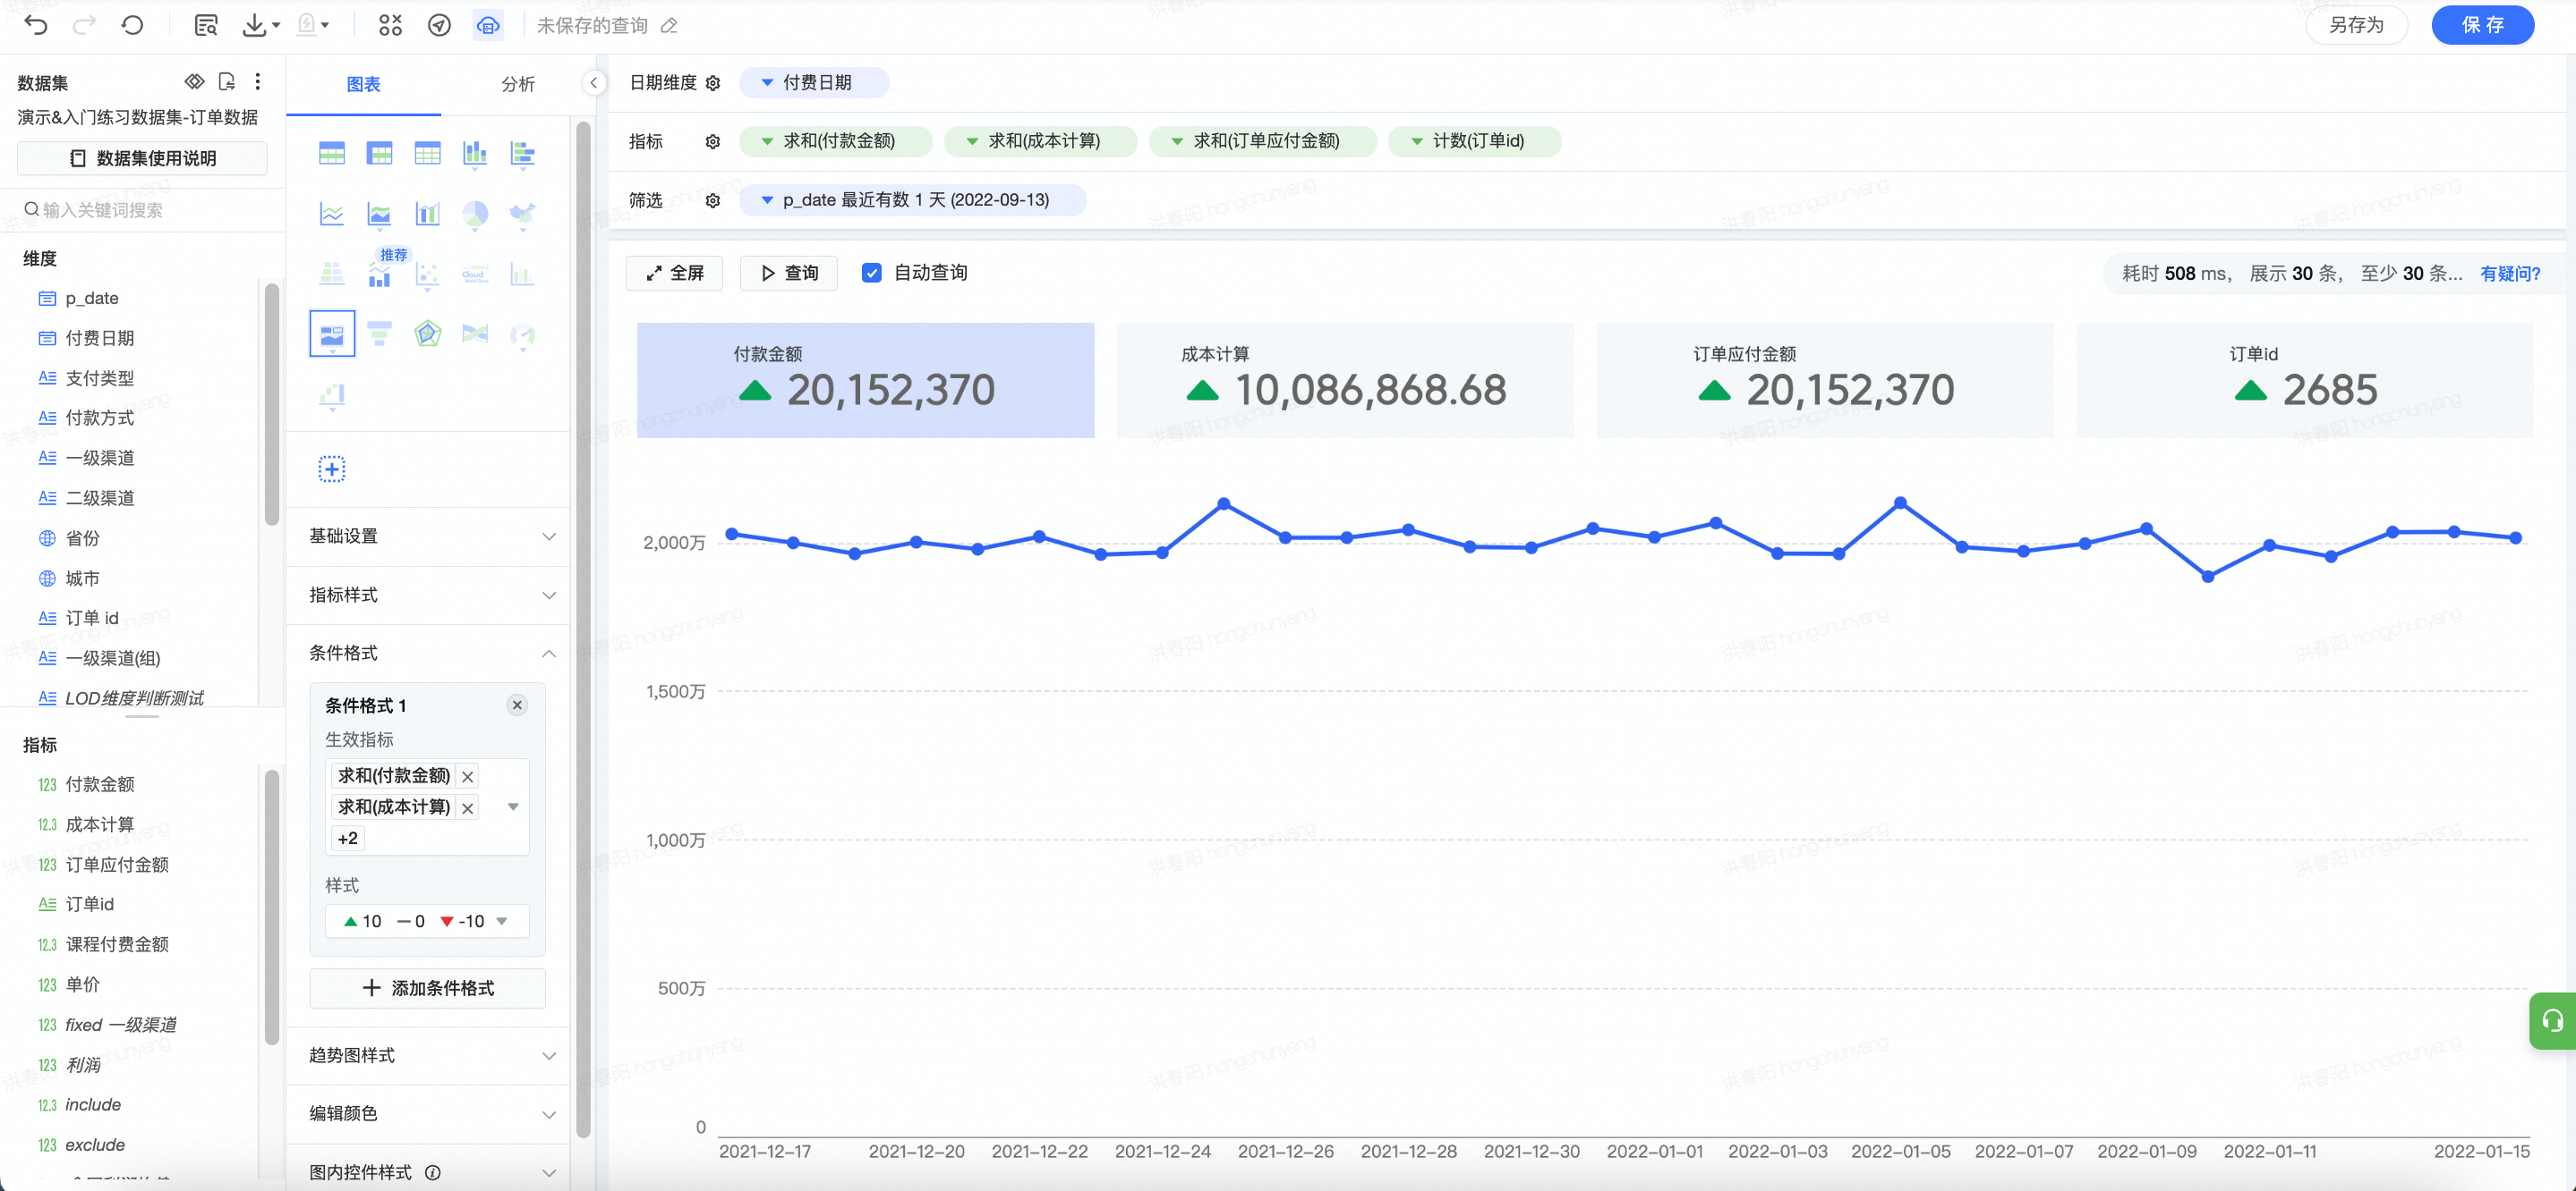
Task: Remove 条件格式 1 with its close button
Action: coord(517,705)
